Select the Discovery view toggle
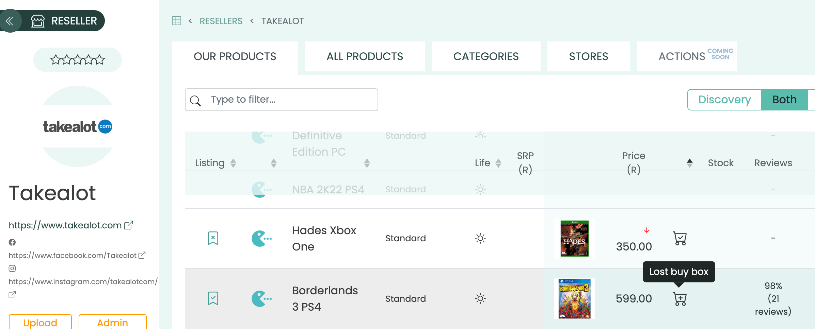The height and width of the screenshot is (329, 815). coord(724,100)
